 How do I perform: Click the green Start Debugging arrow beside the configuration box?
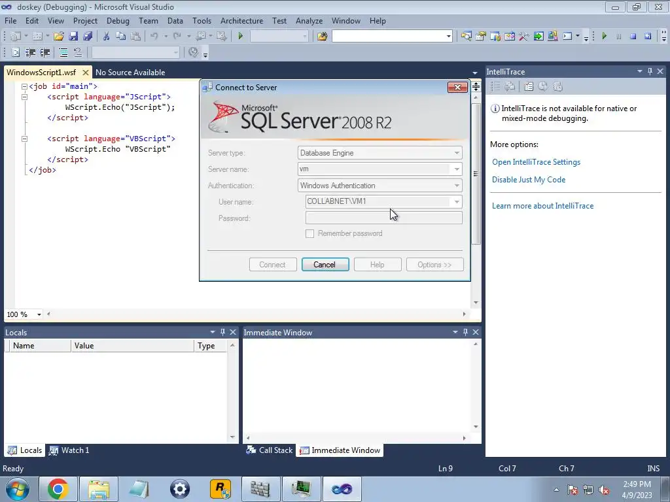[x=240, y=37]
